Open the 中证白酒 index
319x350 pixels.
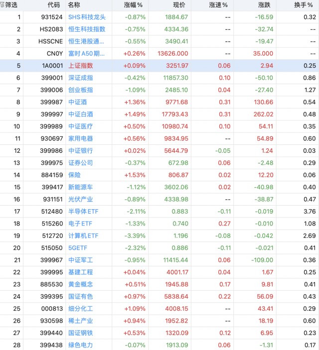tap(80, 115)
